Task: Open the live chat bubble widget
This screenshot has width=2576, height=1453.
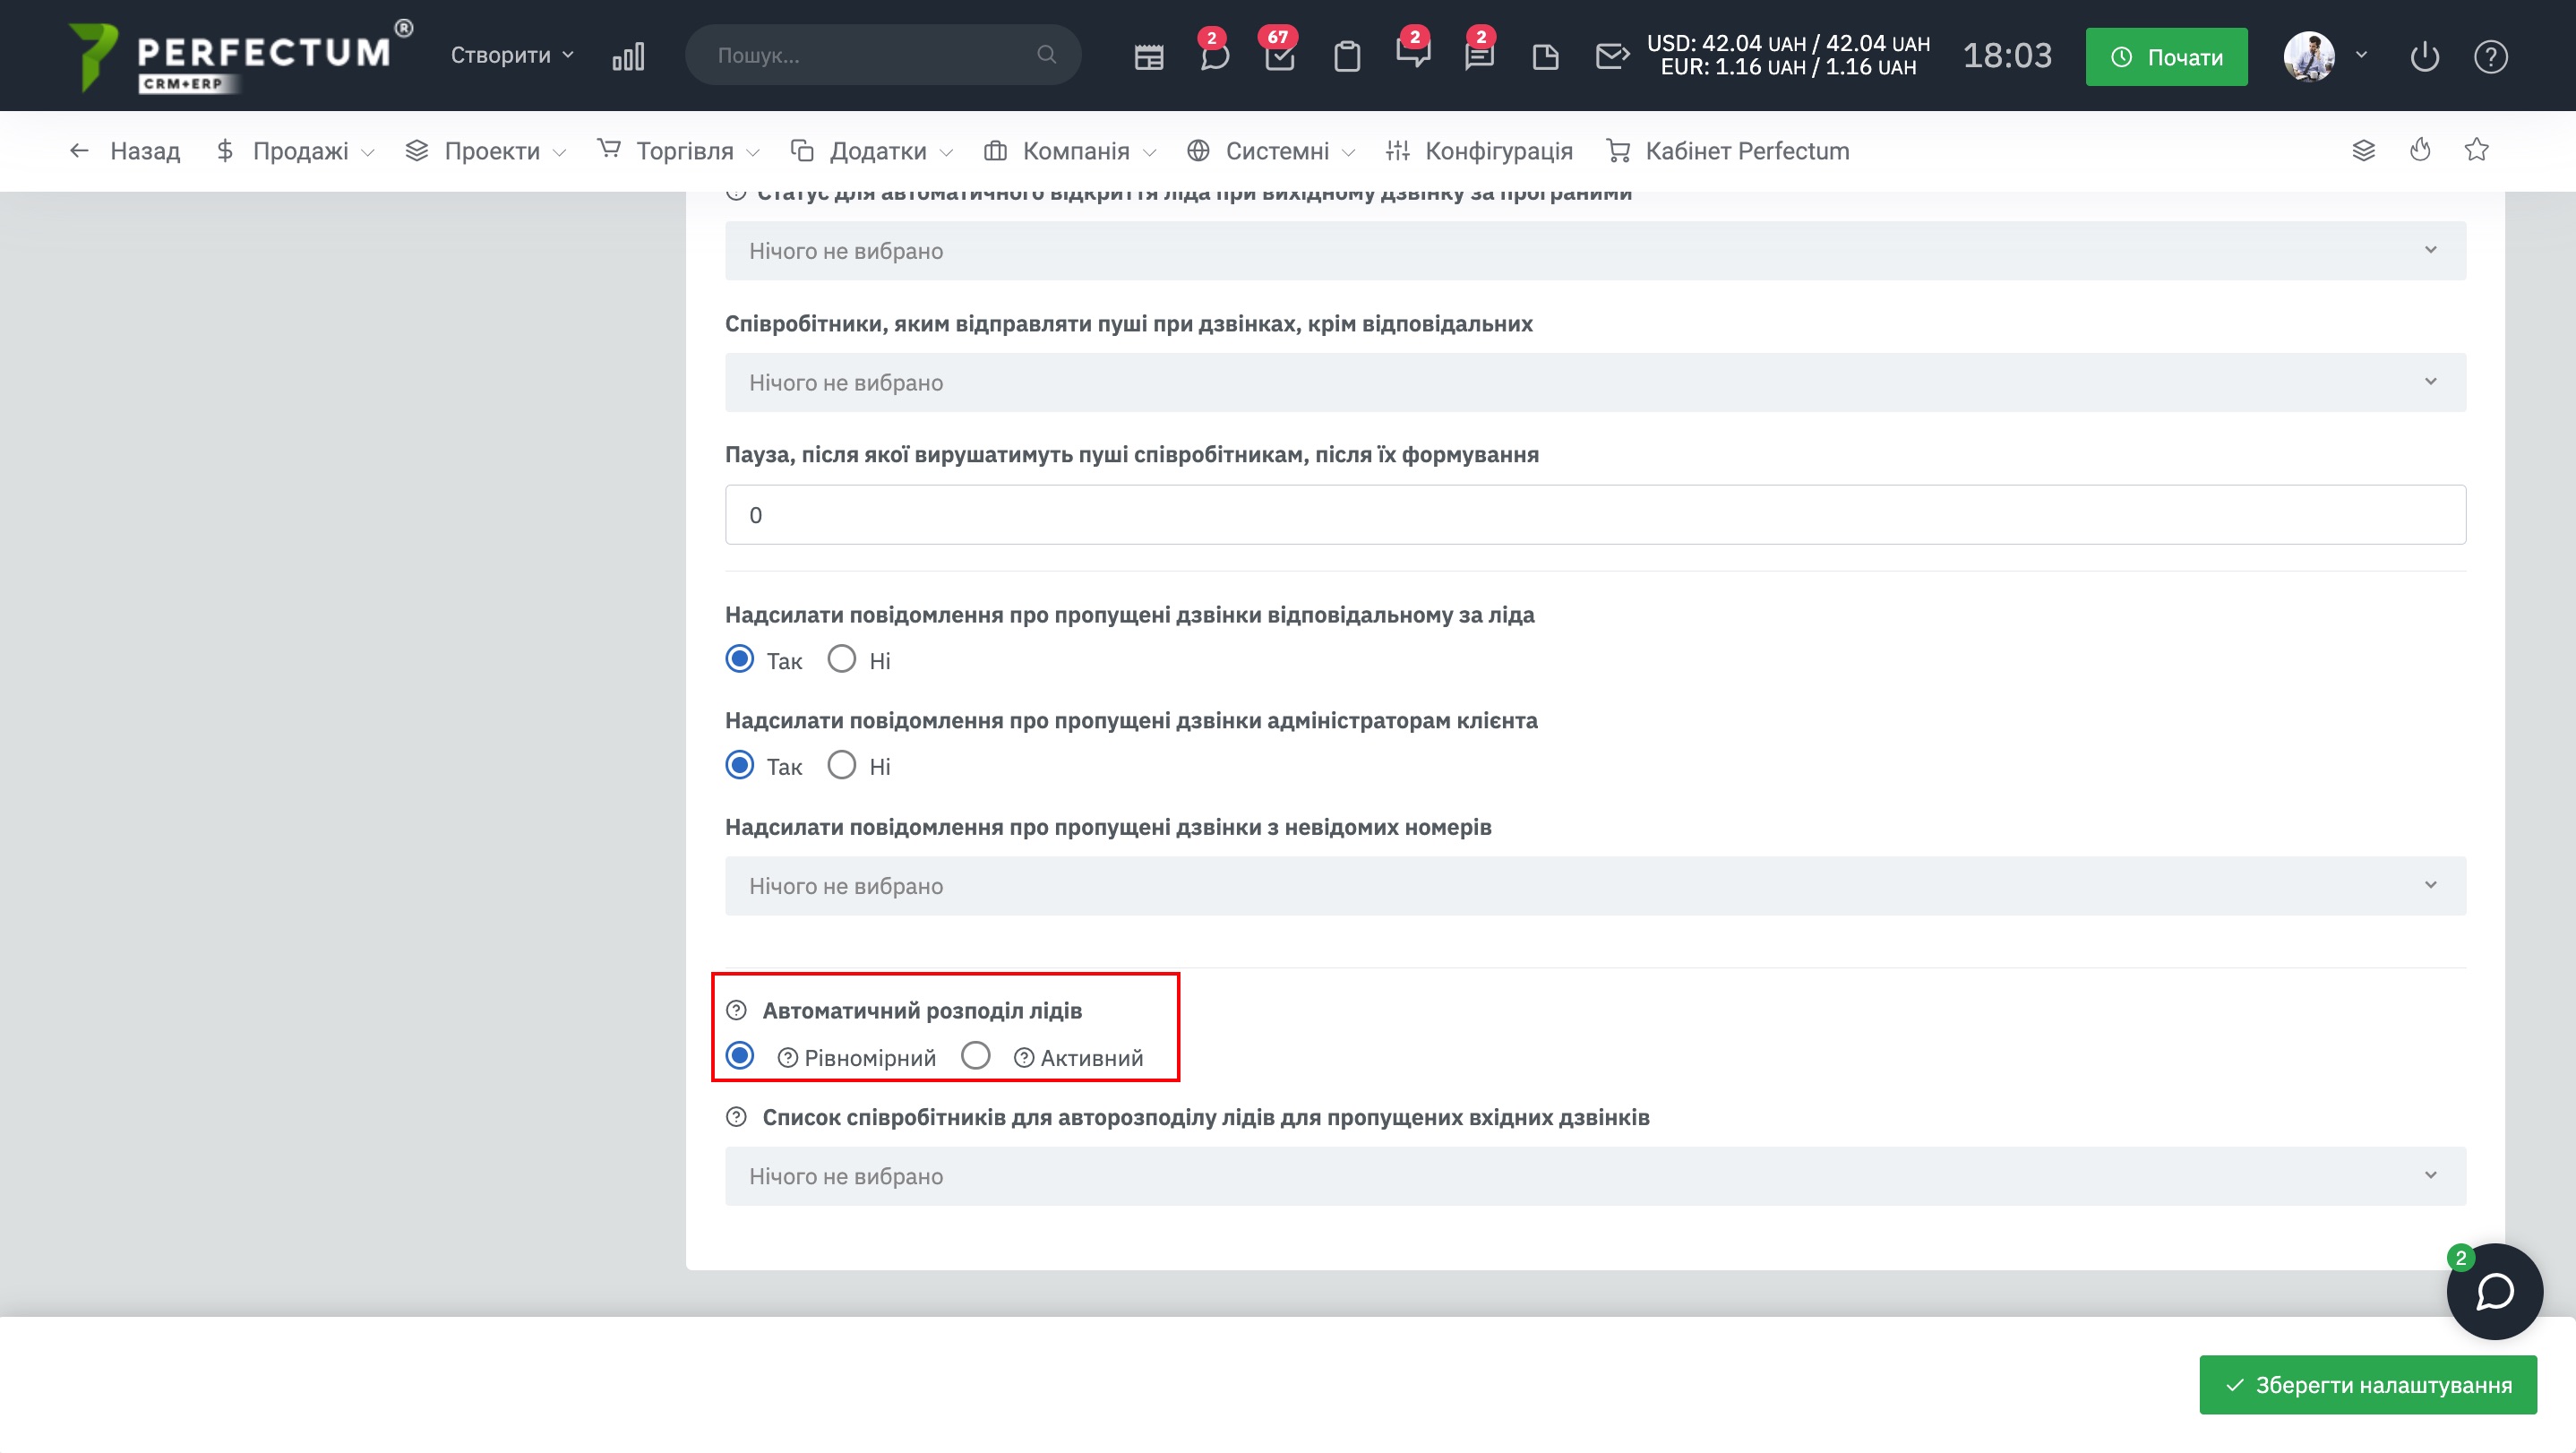Action: (2494, 1290)
